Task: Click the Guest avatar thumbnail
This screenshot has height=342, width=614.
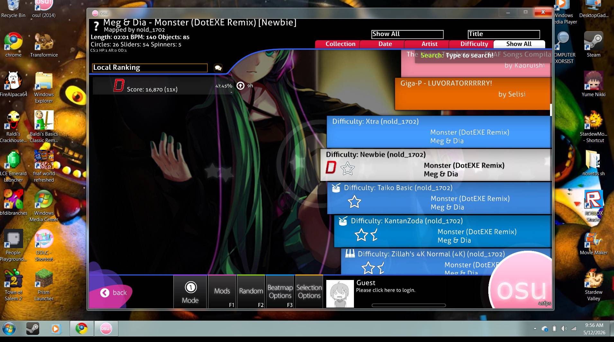Action: click(x=340, y=293)
